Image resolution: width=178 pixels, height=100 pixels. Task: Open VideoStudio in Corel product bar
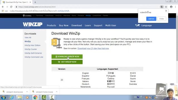(49, 16)
